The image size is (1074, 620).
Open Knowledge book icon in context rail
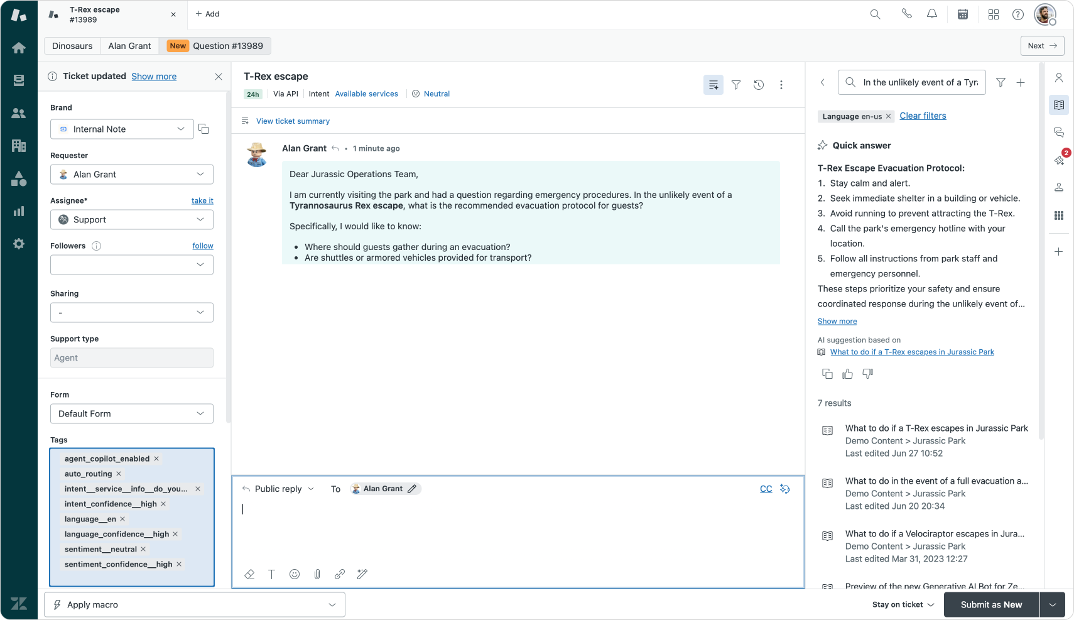(x=1059, y=105)
